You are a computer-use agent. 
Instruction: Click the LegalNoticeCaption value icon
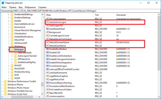pyautogui.click(x=47, y=76)
